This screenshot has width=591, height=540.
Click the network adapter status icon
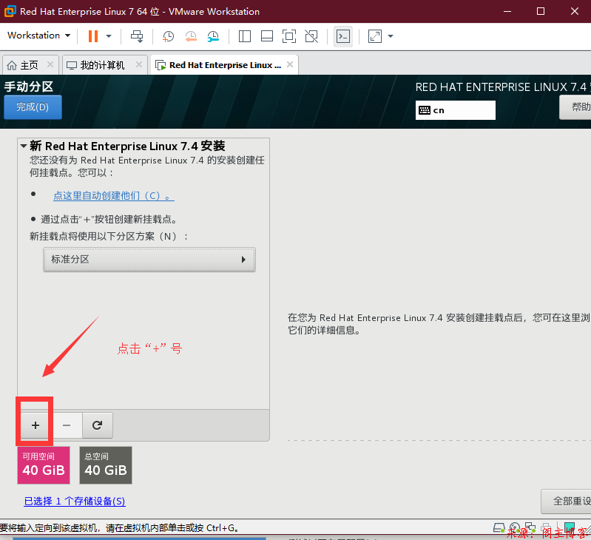[x=530, y=528]
